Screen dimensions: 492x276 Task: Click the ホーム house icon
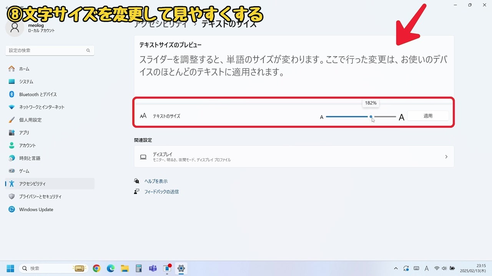point(12,69)
